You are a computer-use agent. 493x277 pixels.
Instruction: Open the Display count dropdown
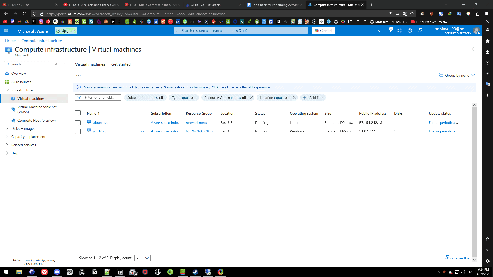[143, 258]
